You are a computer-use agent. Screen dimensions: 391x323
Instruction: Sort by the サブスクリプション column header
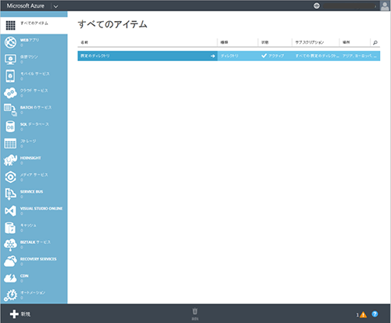[310, 42]
